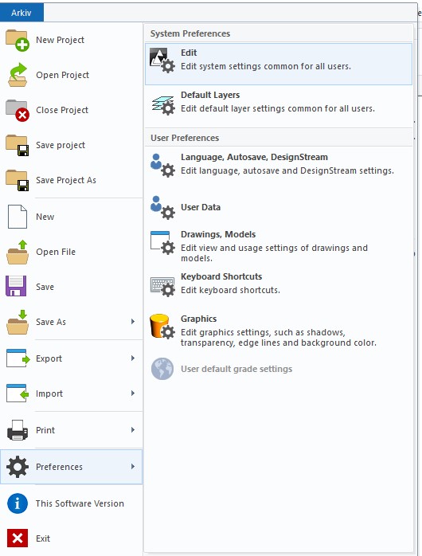Expand the Print submenu arrow
This screenshot has height=556, width=422.
(133, 430)
